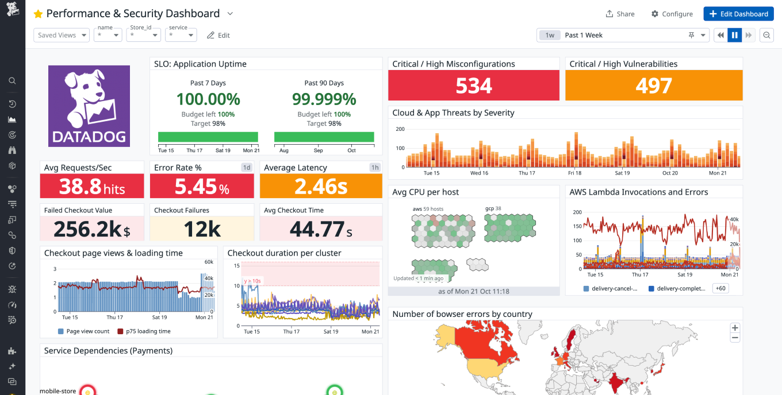Open the Configure menu

(x=672, y=14)
